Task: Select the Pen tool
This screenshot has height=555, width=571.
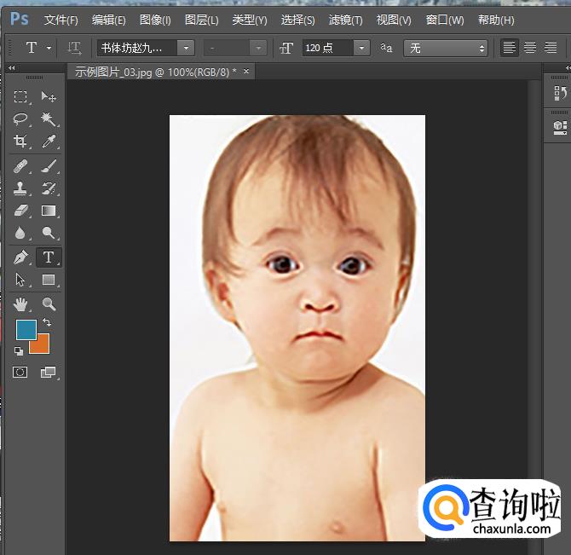Action: click(x=21, y=257)
